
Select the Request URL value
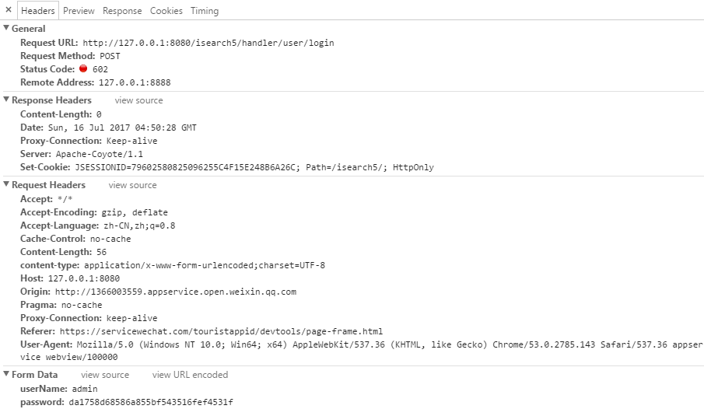(208, 43)
